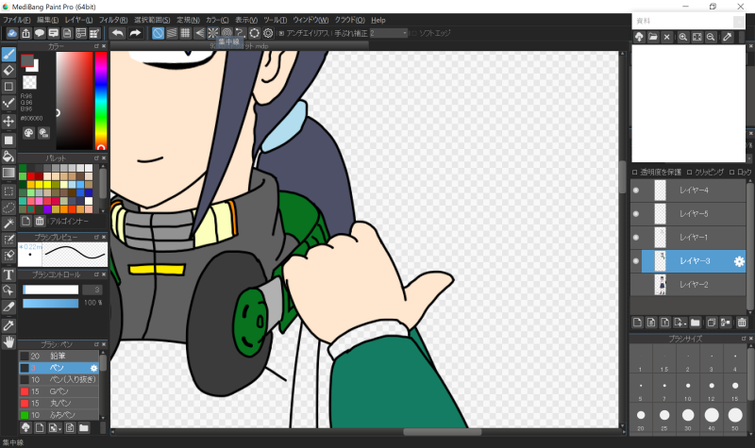Open the 手ぶれ補正 value dropdown
The image size is (755, 448).
pyautogui.click(x=388, y=33)
